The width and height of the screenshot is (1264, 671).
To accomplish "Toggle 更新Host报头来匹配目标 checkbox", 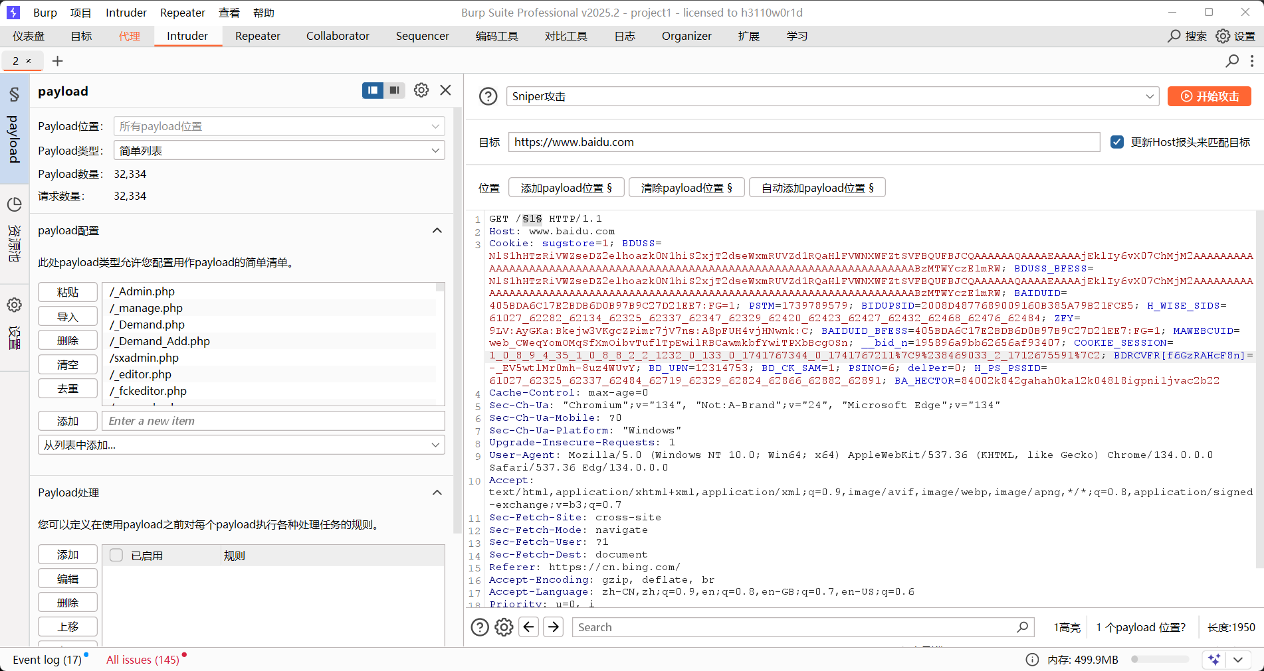I will (x=1117, y=142).
